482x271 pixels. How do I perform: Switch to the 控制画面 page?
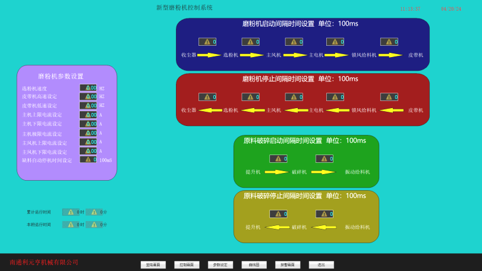tap(187, 265)
